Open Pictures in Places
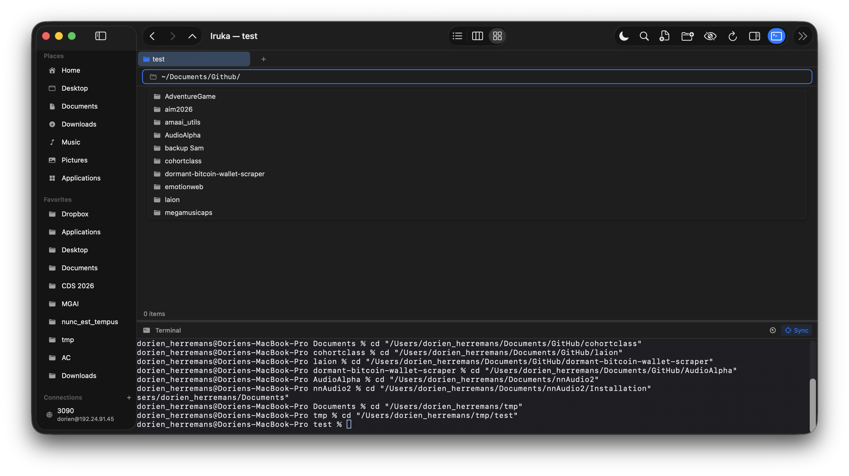849x476 pixels. point(86,160)
